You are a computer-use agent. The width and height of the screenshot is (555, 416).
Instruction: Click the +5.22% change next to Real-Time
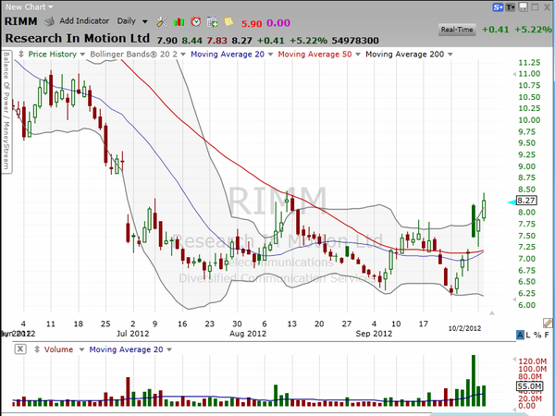point(533,30)
